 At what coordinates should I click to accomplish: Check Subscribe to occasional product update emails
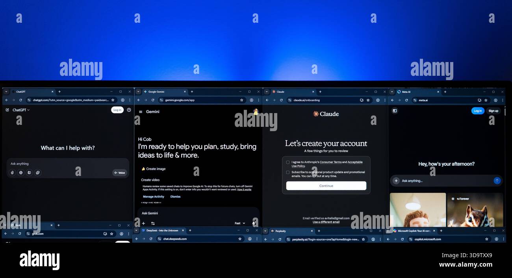[x=288, y=172]
